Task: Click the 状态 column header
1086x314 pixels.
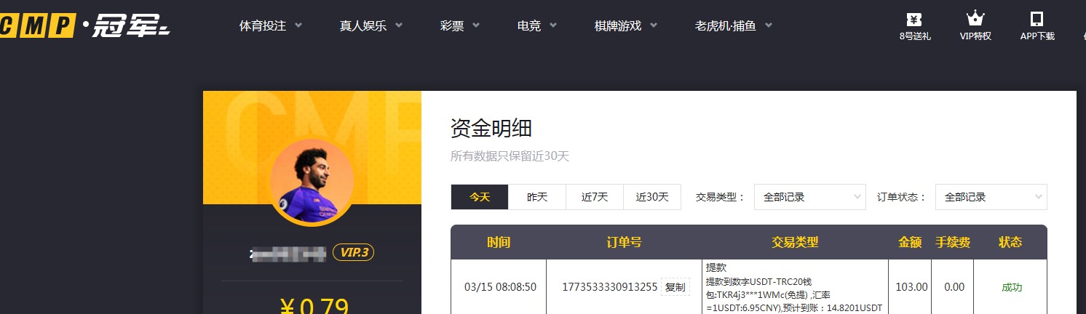Action: 1011,242
